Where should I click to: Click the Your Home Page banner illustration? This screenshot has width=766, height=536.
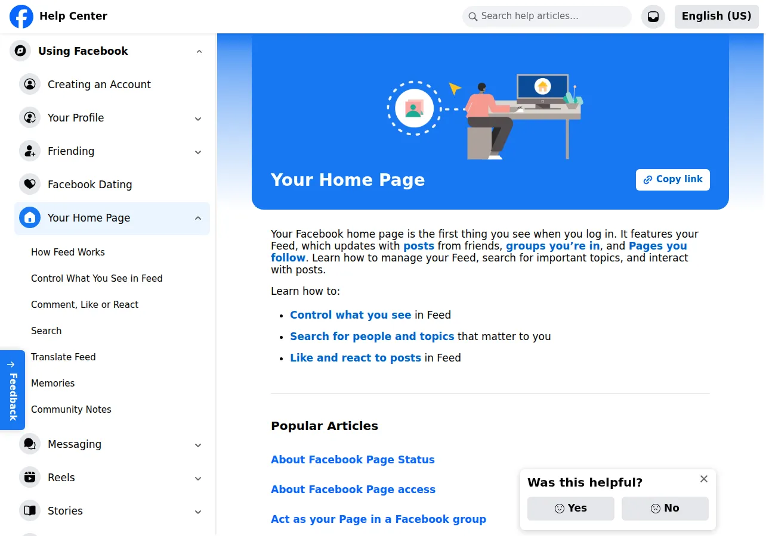[484, 117]
